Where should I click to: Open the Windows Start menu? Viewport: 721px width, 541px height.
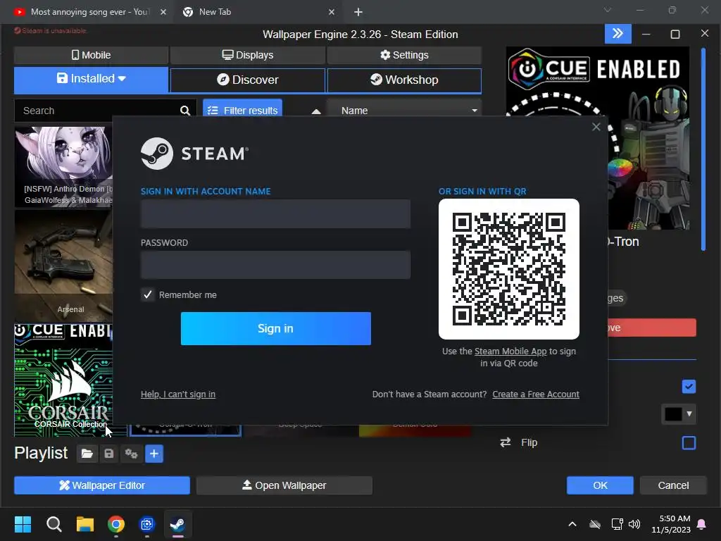click(23, 524)
